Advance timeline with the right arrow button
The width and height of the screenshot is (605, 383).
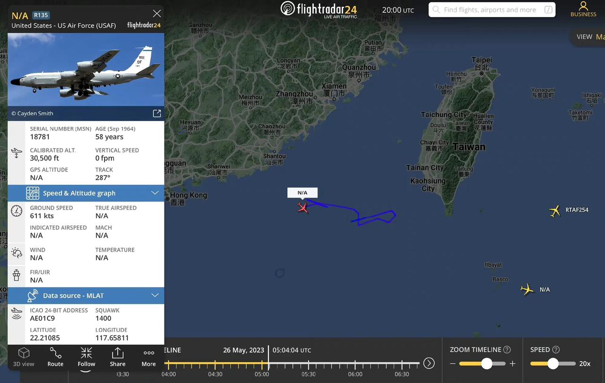click(x=429, y=363)
